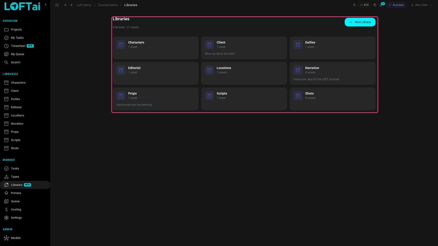Open the Client library in sidebar

pos(25,91)
